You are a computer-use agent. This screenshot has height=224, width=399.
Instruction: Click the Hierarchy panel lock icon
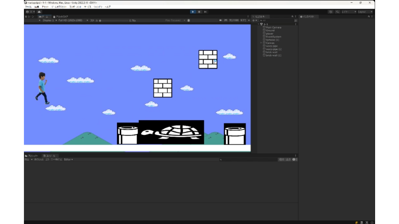(292, 16)
